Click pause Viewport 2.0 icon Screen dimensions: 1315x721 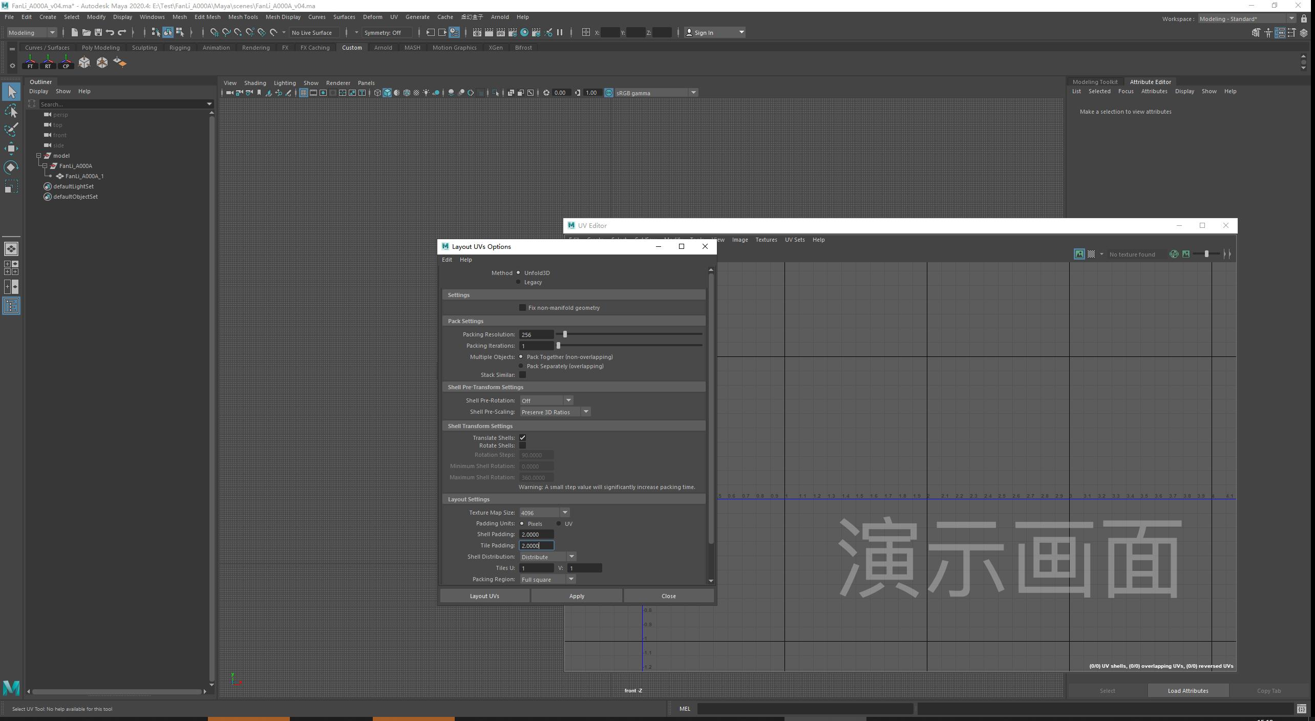(x=560, y=32)
